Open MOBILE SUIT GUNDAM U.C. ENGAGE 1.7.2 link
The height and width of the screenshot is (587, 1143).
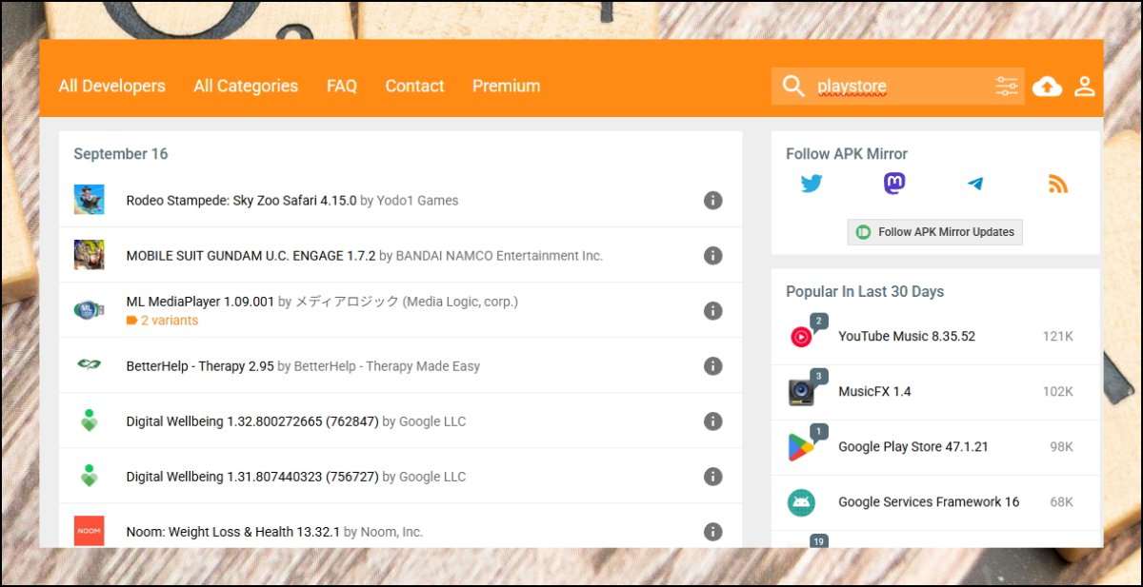[x=251, y=256]
